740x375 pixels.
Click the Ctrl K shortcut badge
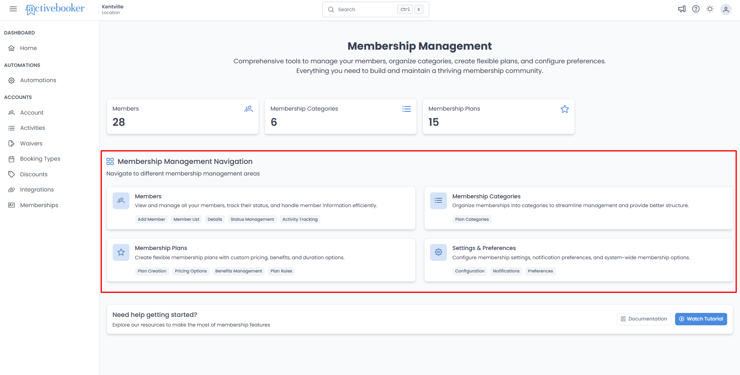(x=410, y=9)
